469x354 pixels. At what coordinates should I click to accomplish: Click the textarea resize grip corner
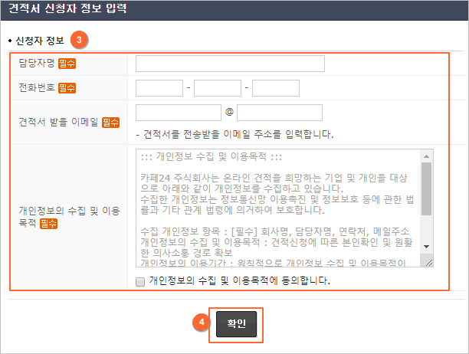pyautogui.click(x=428, y=263)
